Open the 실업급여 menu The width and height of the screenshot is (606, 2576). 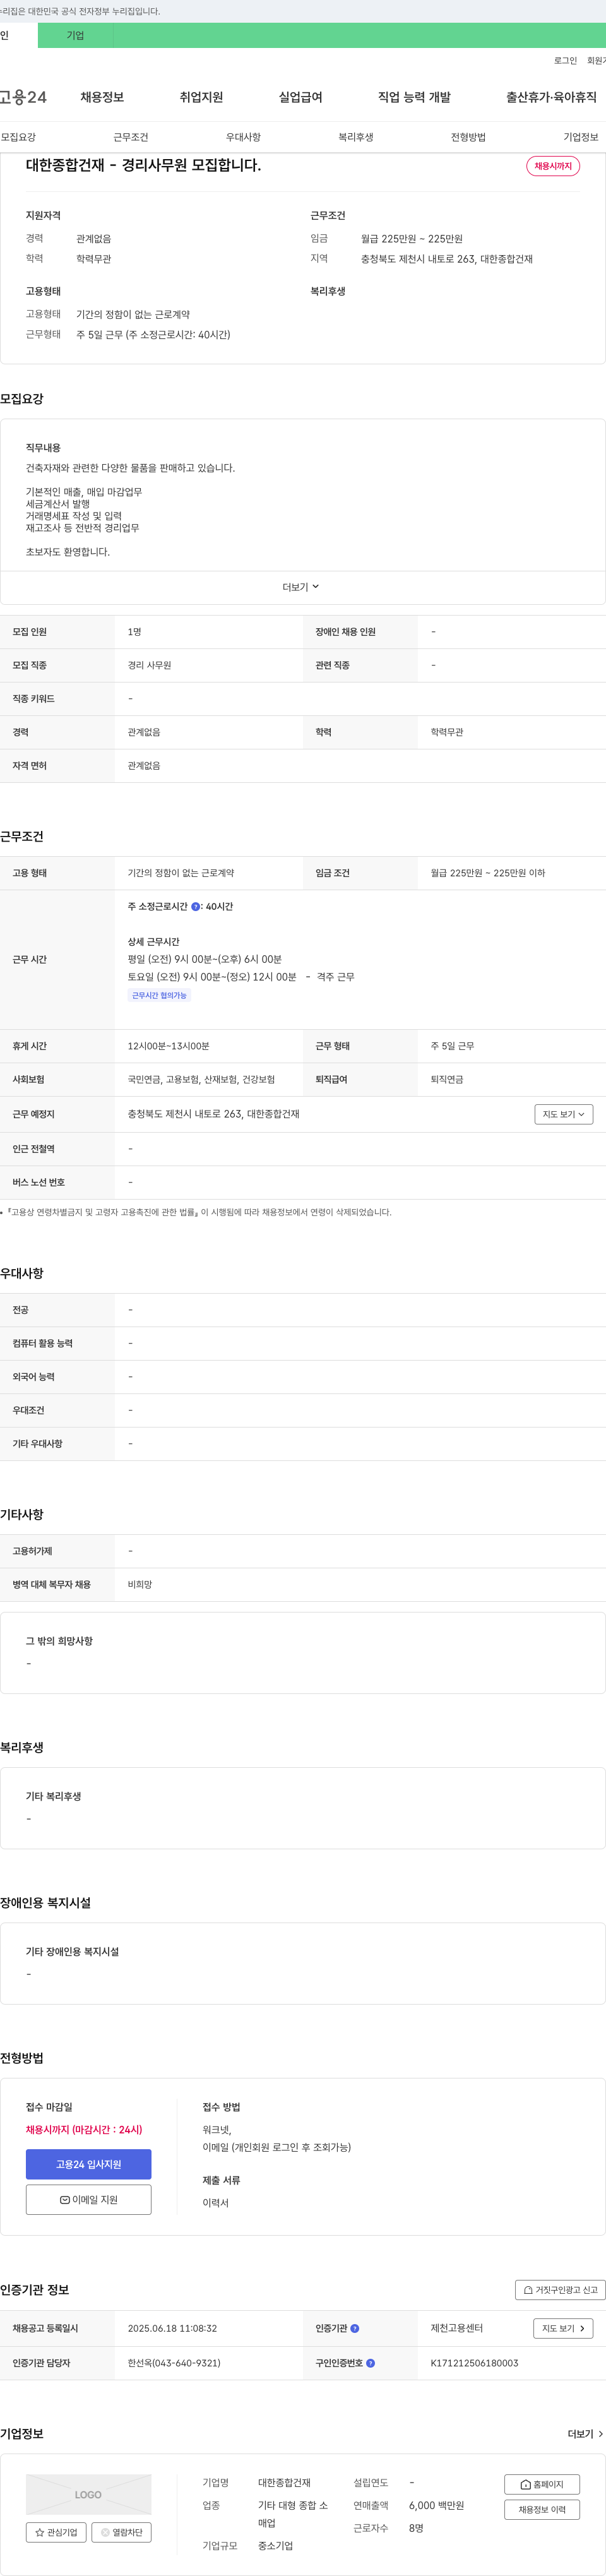point(300,97)
